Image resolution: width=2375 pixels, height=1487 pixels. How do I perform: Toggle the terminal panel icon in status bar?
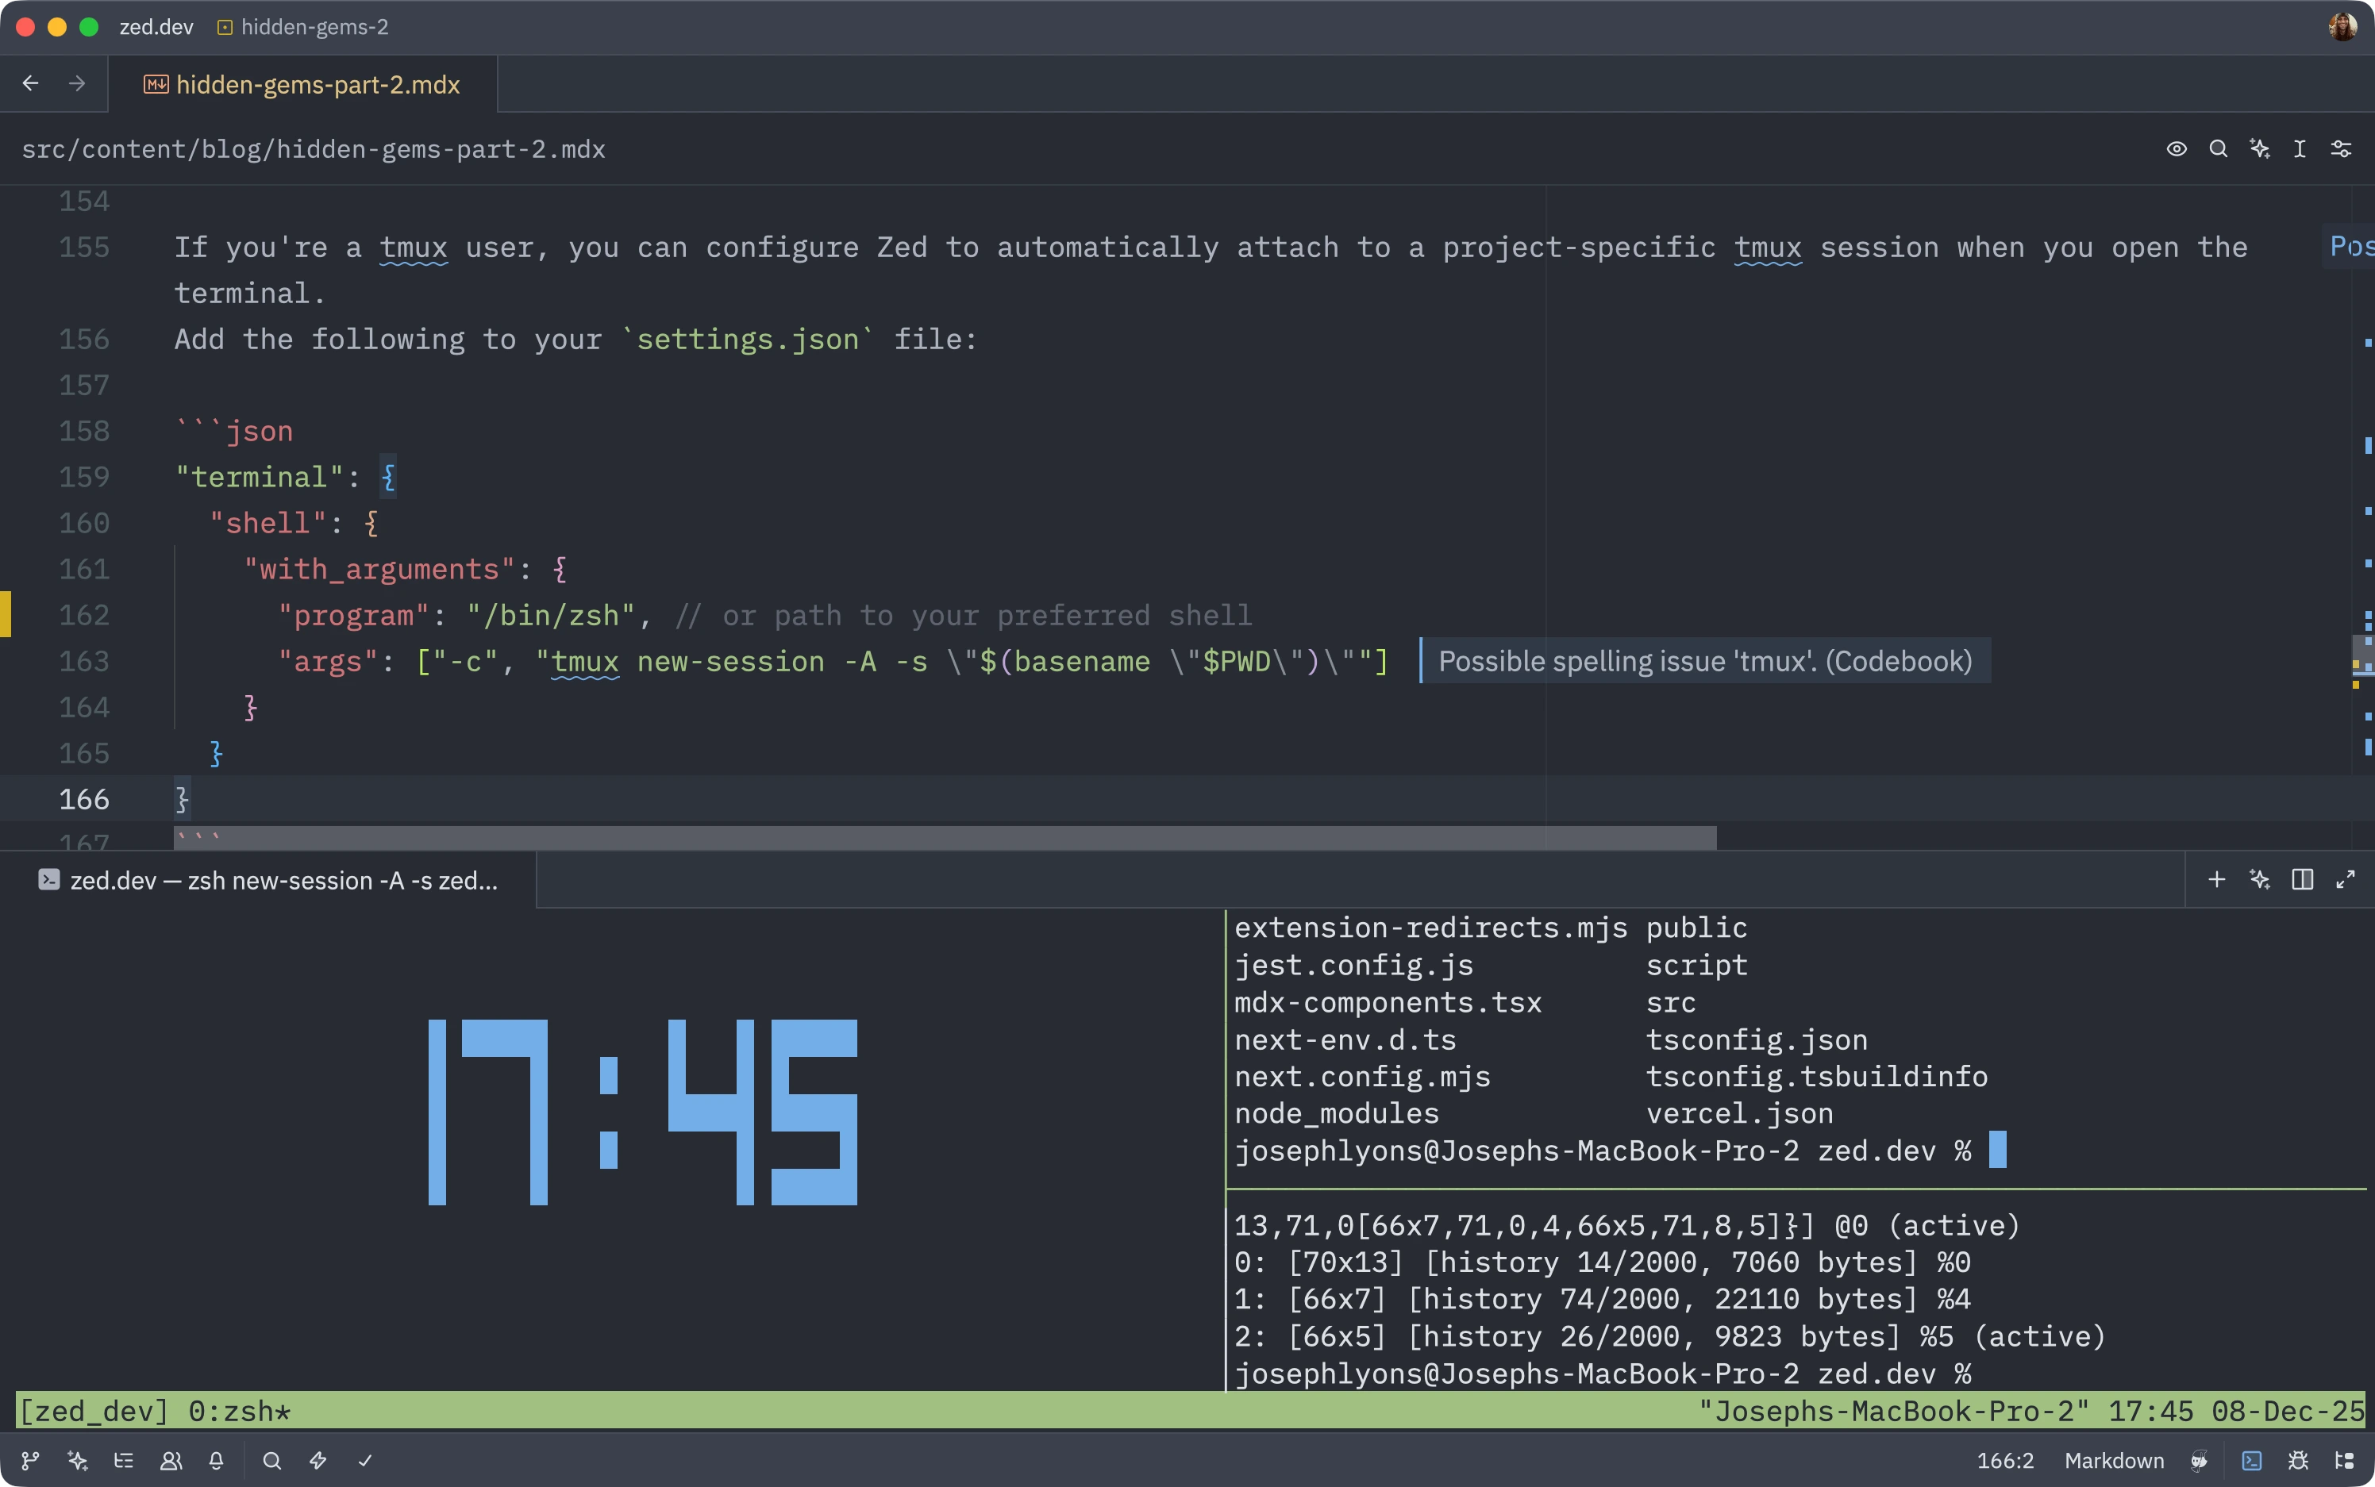[x=2251, y=1462]
